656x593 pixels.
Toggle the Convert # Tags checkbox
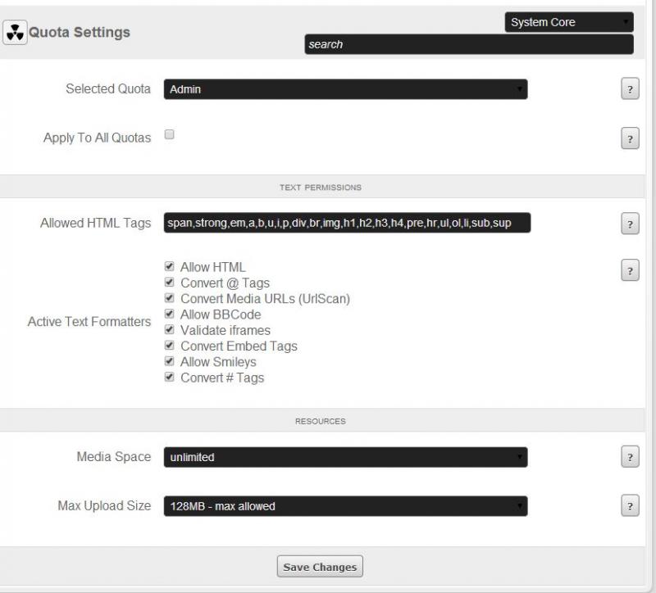click(170, 378)
